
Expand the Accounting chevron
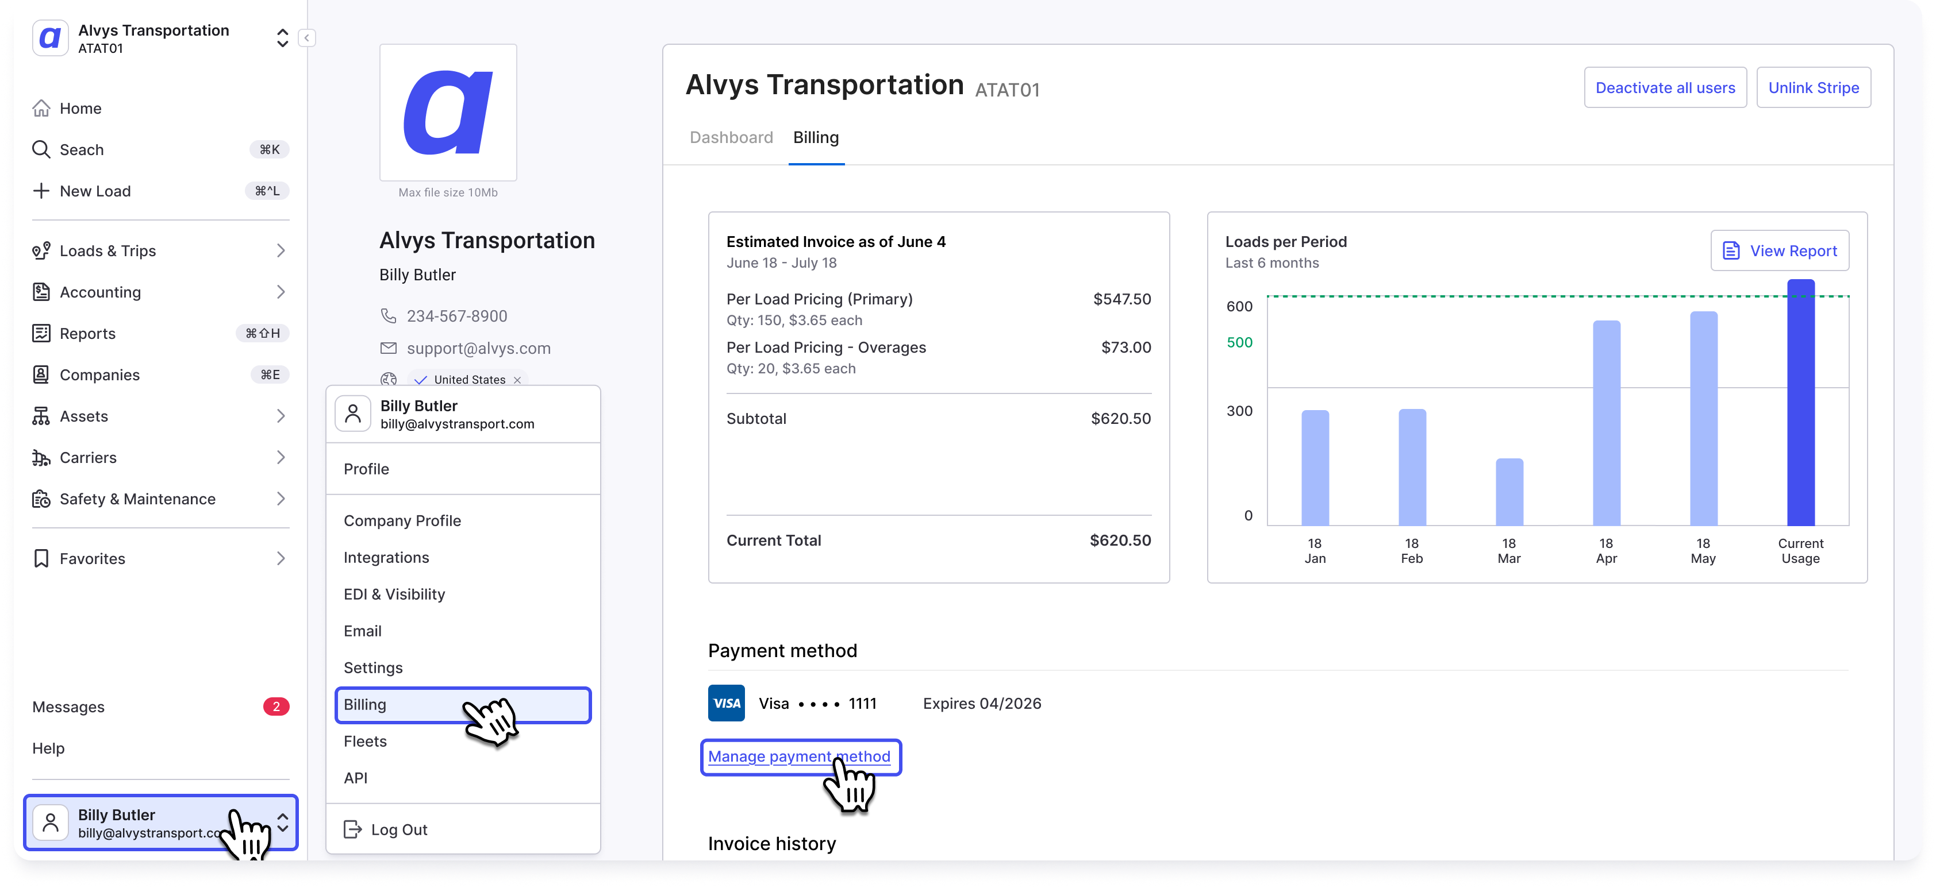(x=281, y=291)
